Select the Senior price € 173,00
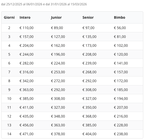 pyautogui.click(x=89, y=45)
